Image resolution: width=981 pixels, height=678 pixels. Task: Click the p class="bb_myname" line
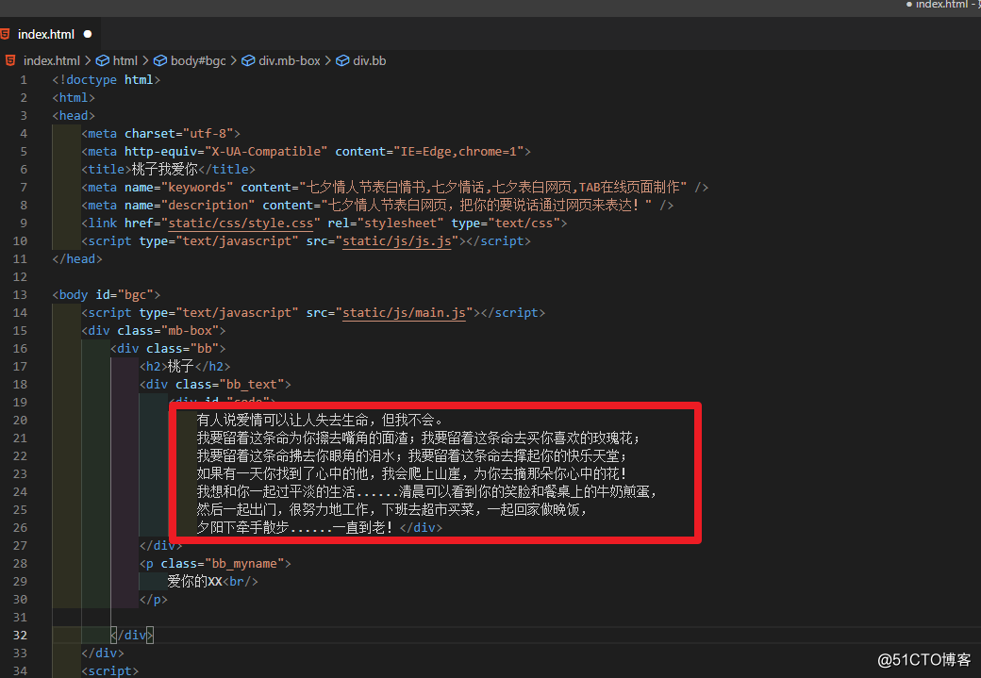pos(215,564)
